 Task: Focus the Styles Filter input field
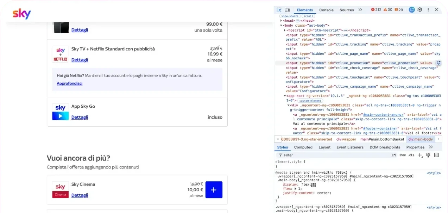334,155
